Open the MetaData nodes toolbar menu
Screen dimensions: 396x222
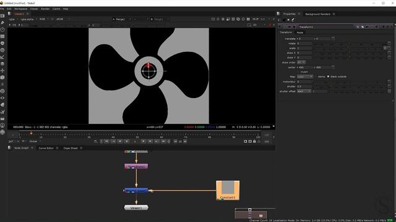click(x=2, y=105)
